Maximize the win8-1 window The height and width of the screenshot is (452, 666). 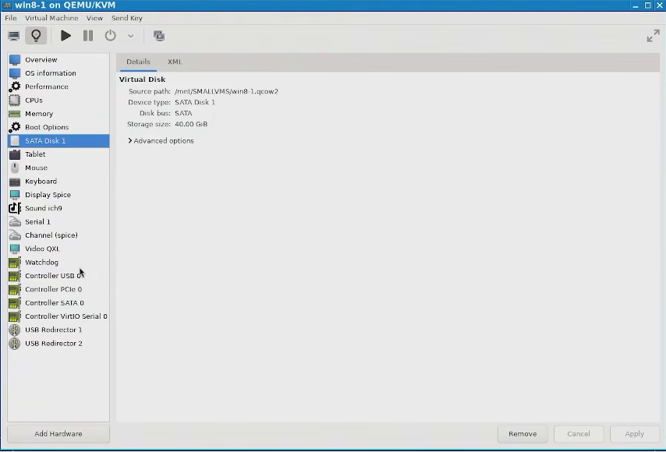[x=648, y=5]
